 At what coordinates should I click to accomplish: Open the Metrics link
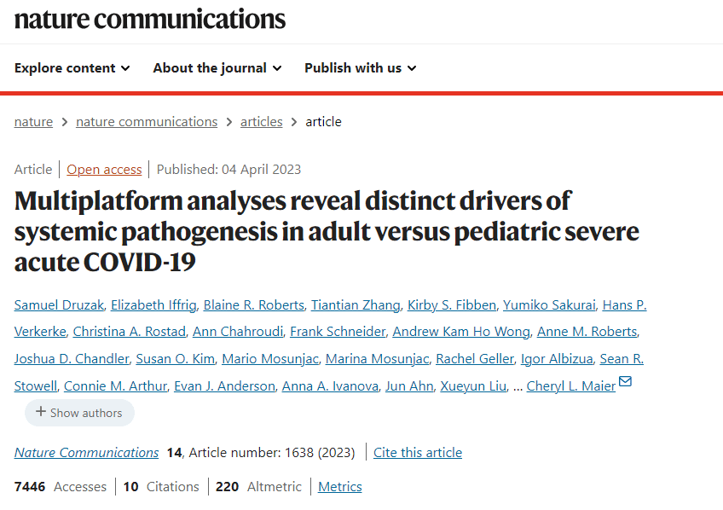click(x=339, y=486)
